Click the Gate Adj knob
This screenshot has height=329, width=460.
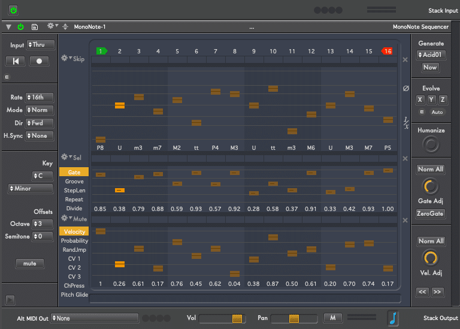pyautogui.click(x=430, y=186)
